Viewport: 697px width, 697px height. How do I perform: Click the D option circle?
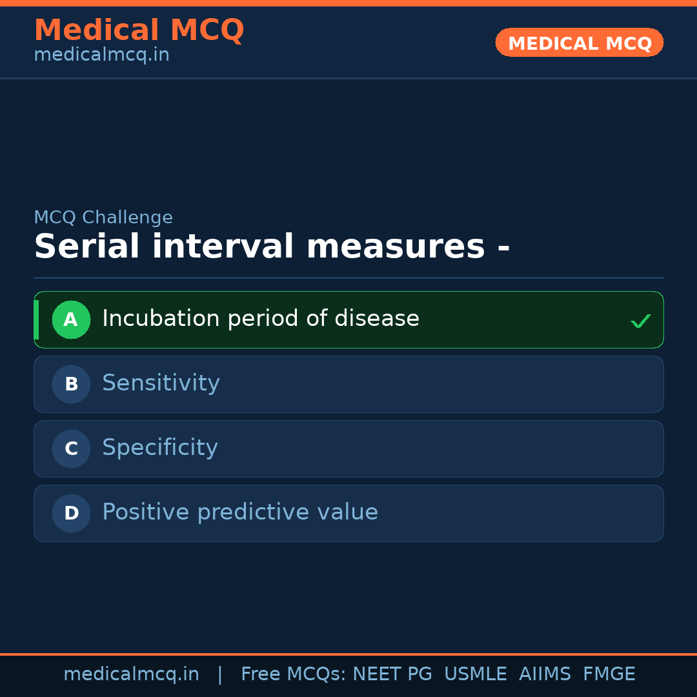pos(71,513)
